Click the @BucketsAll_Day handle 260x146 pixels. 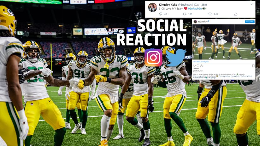[x=188, y=5]
